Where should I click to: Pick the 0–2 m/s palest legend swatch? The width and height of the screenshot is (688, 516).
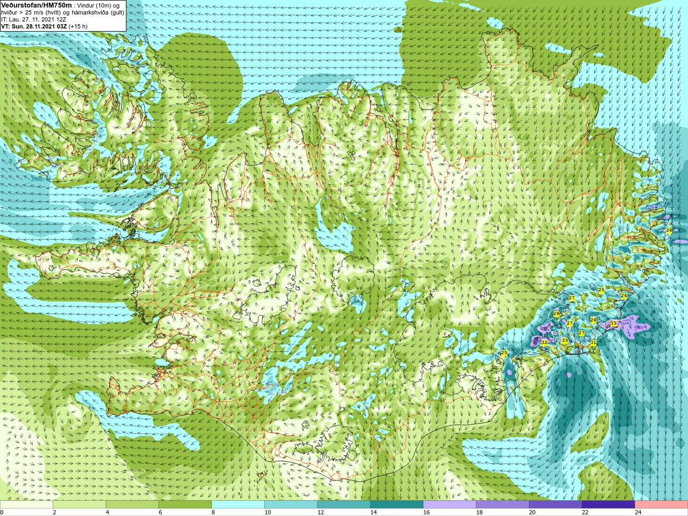[26, 505]
